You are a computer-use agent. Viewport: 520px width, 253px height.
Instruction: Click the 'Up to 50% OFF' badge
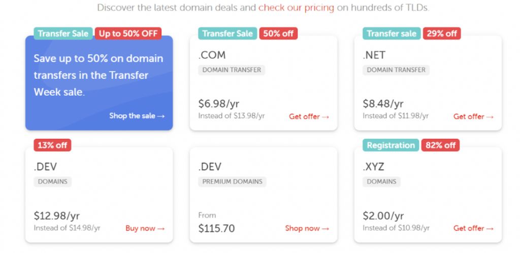(128, 34)
